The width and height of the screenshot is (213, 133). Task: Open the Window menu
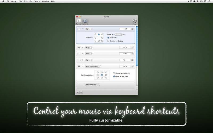[x=45, y=1]
